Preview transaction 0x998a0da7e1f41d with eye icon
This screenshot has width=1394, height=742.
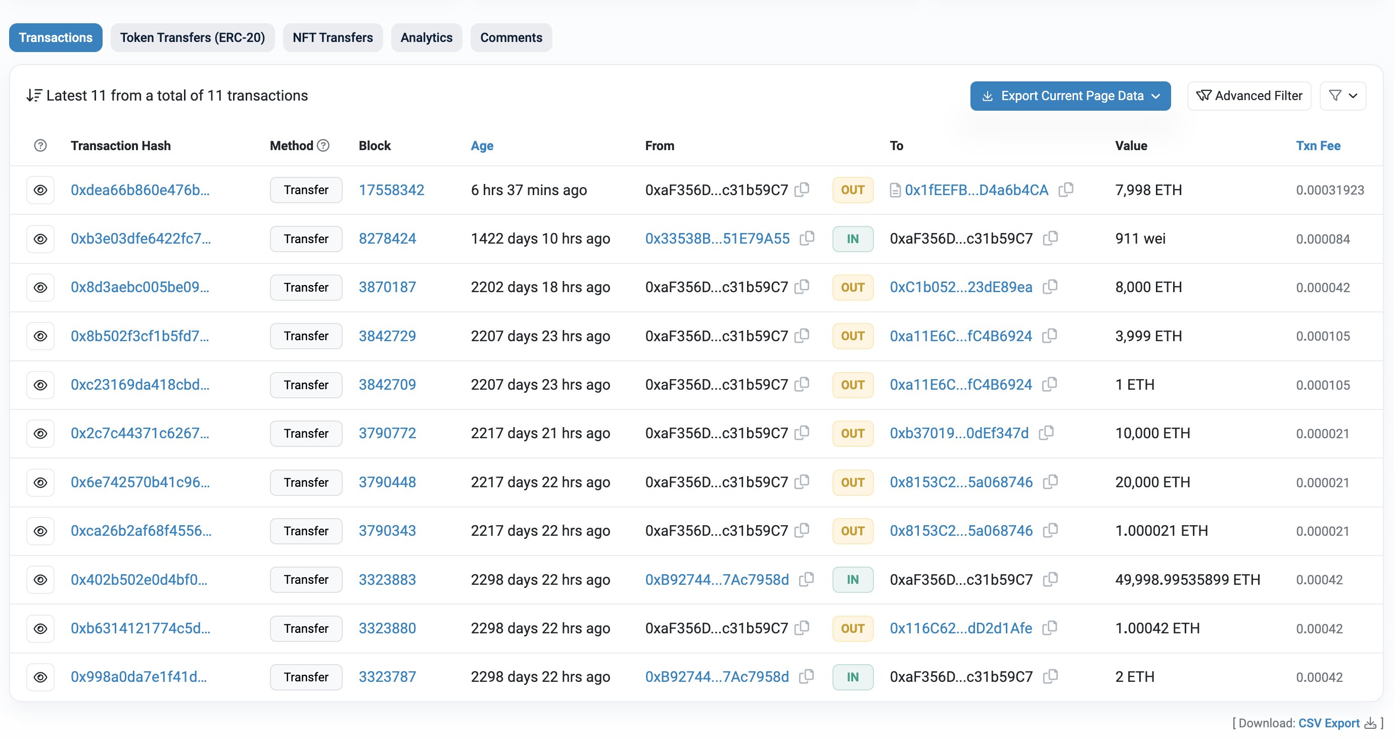point(40,677)
